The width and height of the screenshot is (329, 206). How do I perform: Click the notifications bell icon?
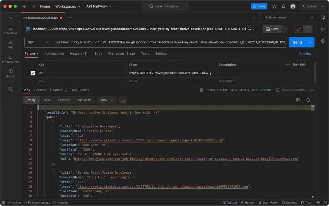[x=283, y=6]
